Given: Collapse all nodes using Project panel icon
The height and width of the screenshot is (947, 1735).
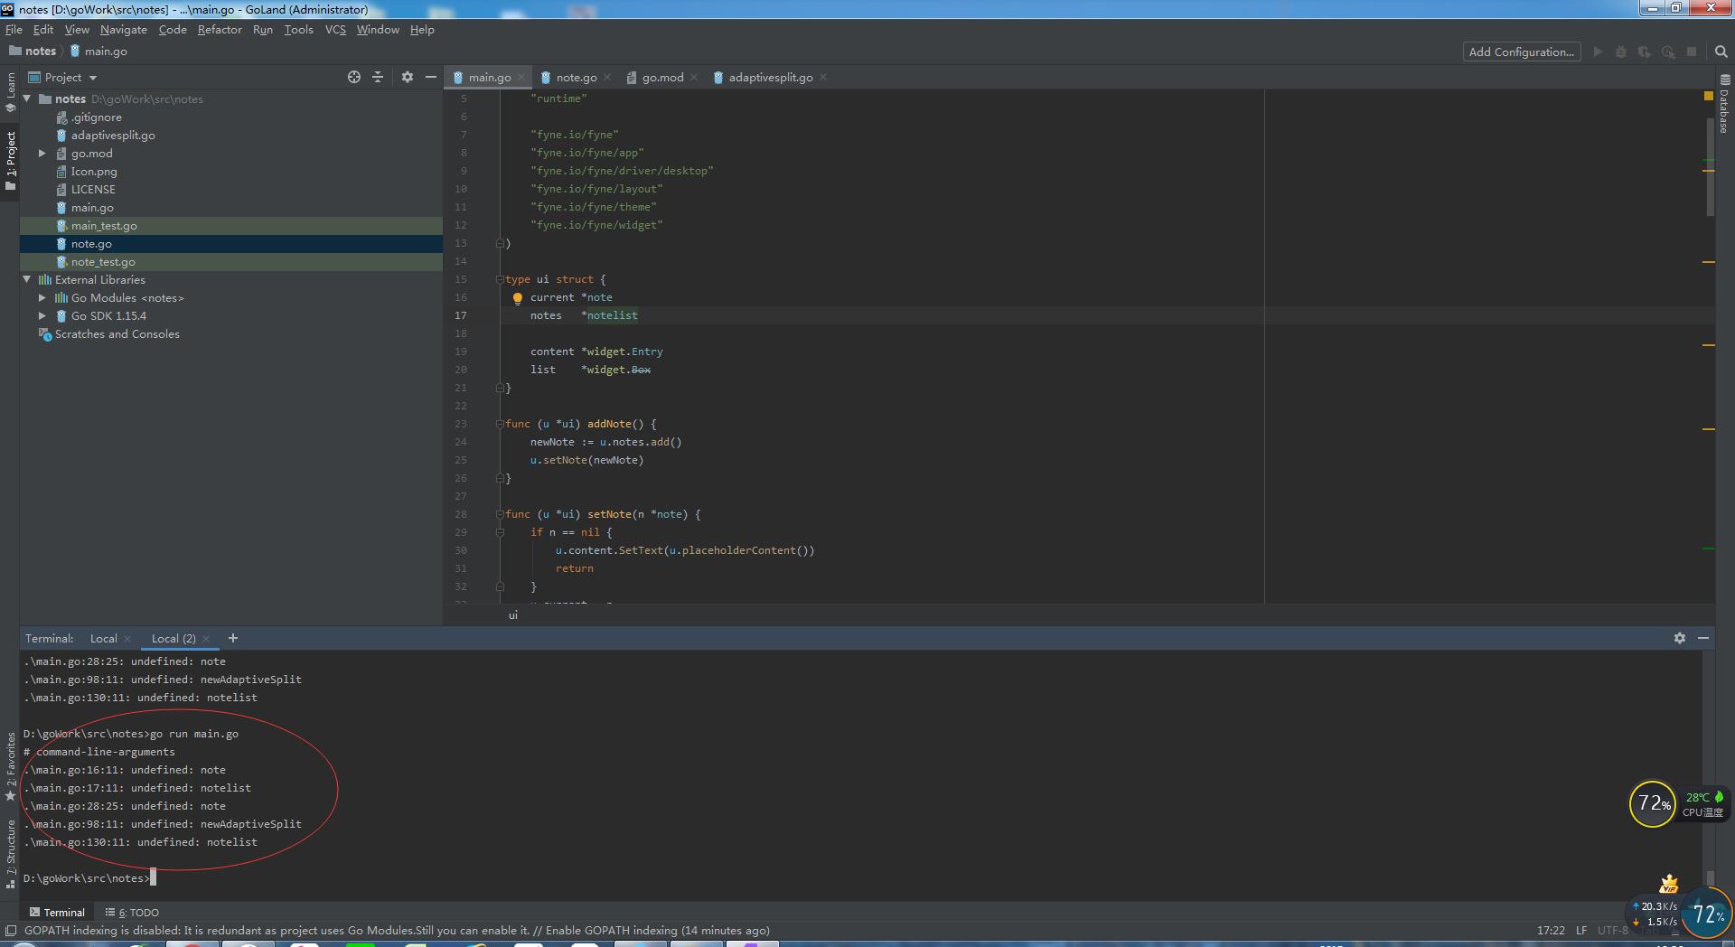Looking at the screenshot, I should point(378,77).
